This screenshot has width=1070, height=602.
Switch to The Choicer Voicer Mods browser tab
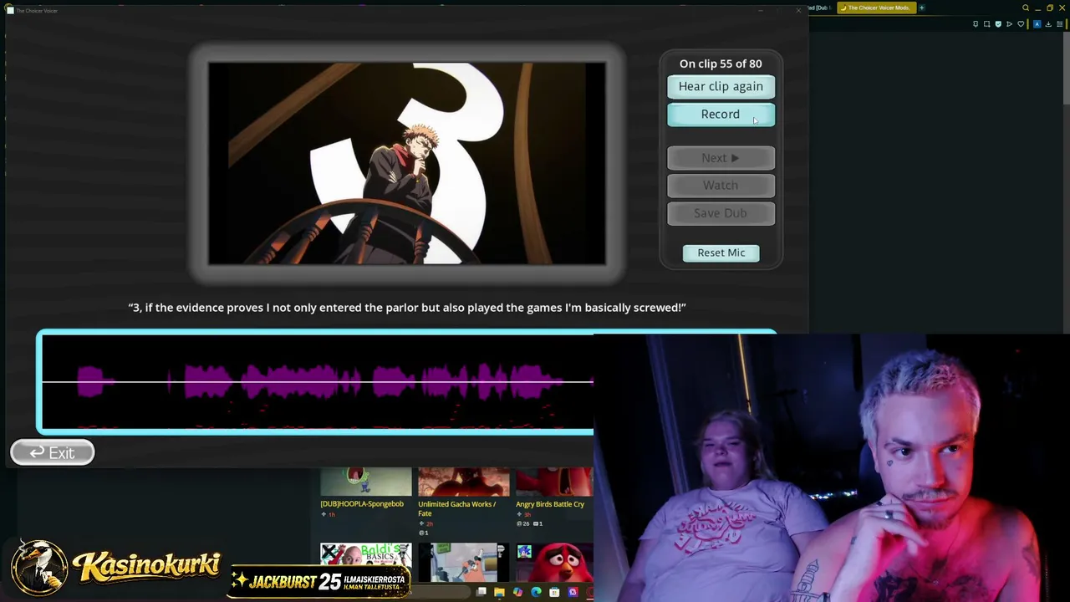point(877,8)
